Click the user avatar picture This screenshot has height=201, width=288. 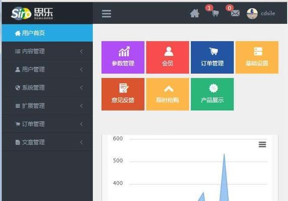click(252, 14)
